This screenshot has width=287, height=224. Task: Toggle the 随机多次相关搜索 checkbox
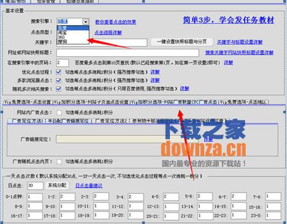(x=59, y=89)
